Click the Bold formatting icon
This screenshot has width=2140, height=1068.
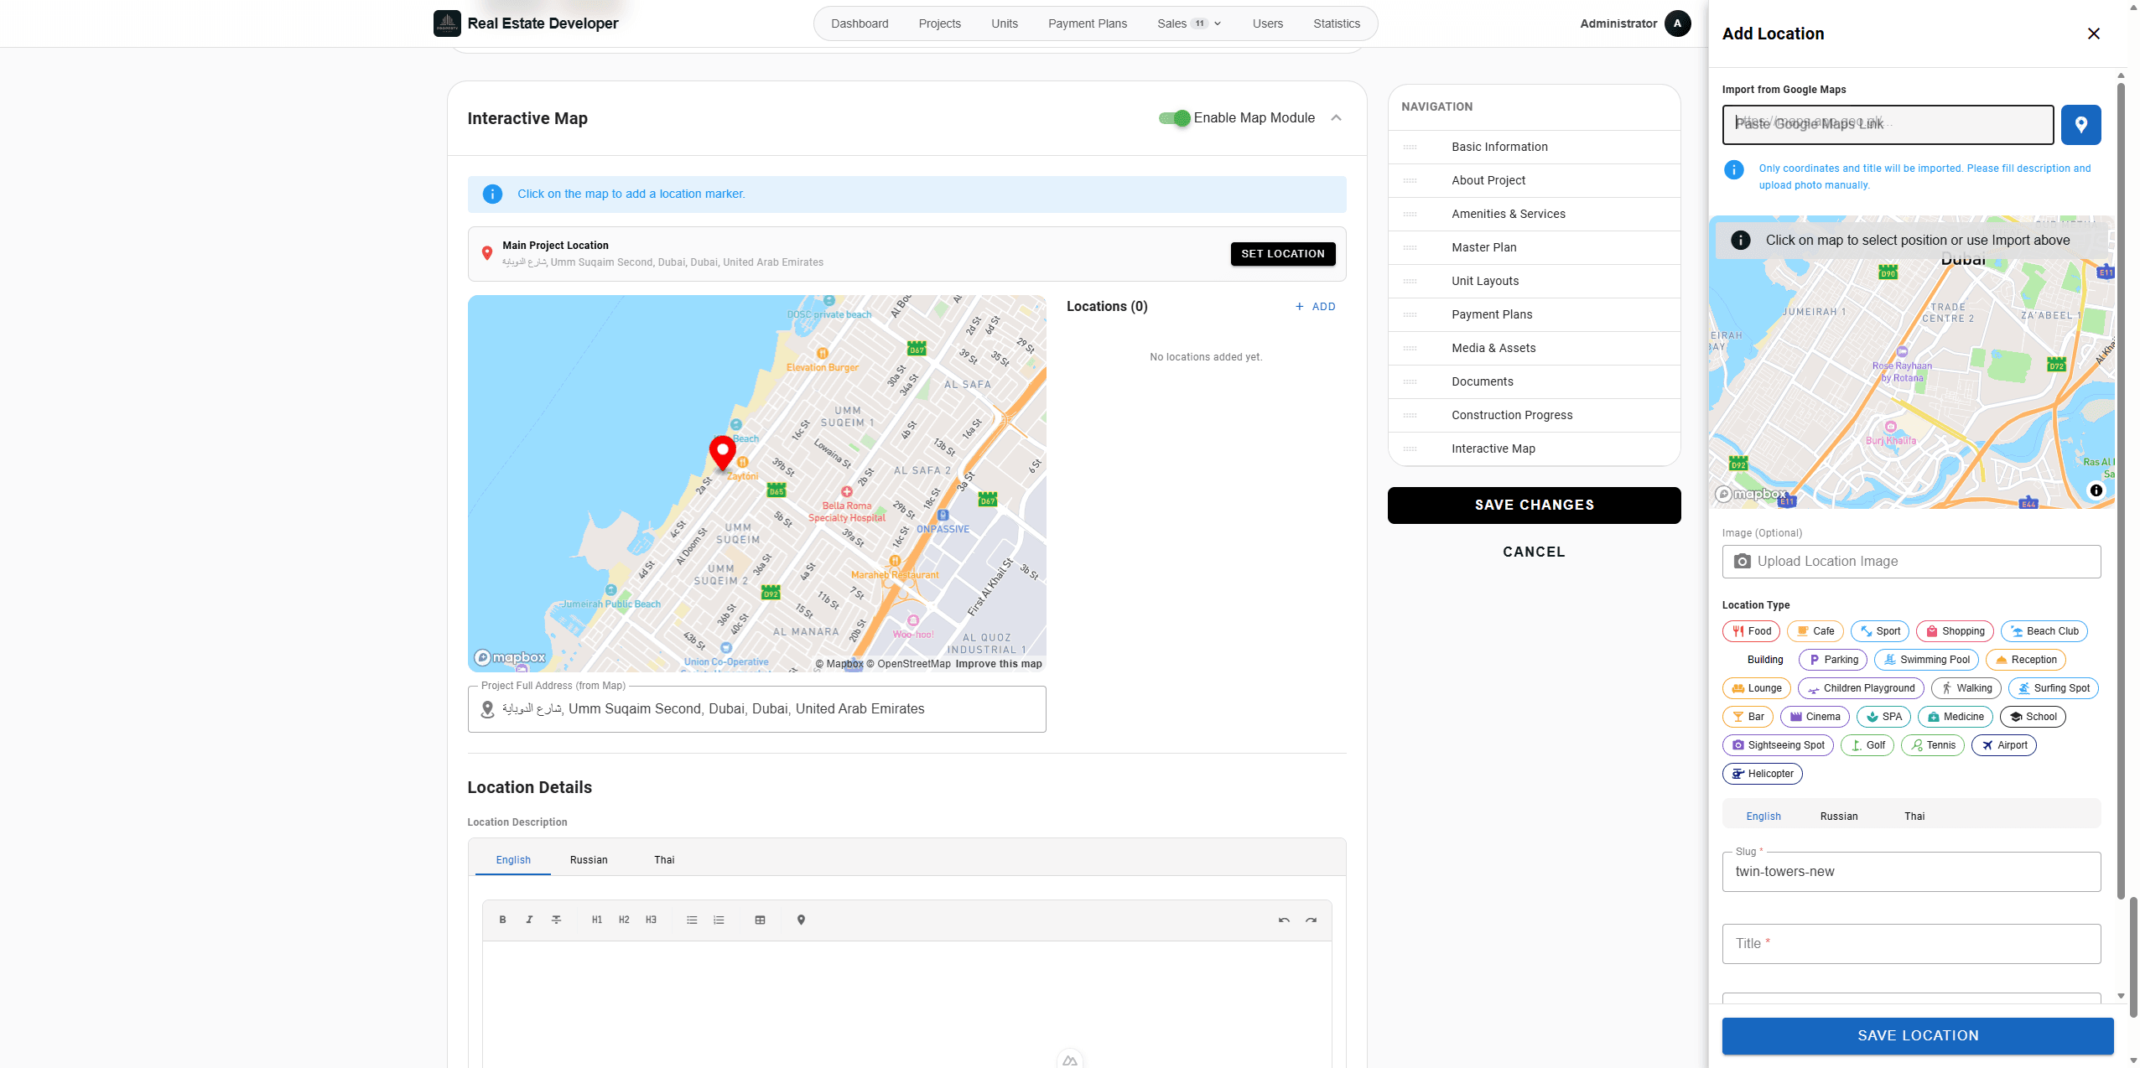pyautogui.click(x=502, y=920)
